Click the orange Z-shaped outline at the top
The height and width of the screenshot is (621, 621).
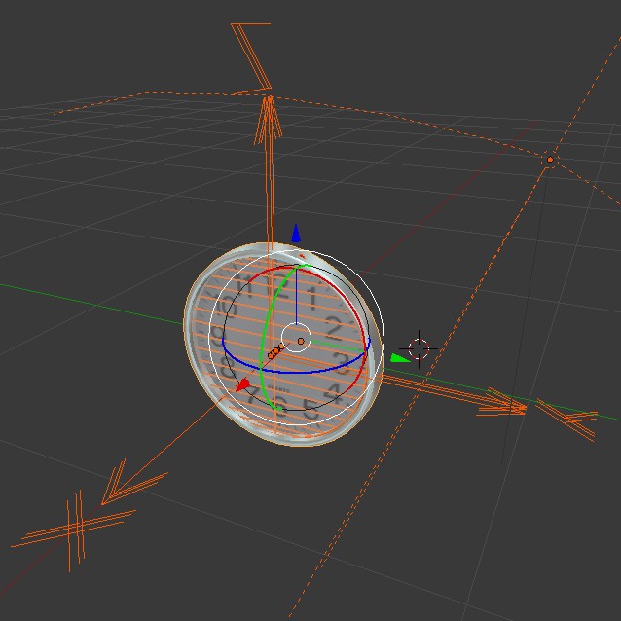pyautogui.click(x=251, y=55)
